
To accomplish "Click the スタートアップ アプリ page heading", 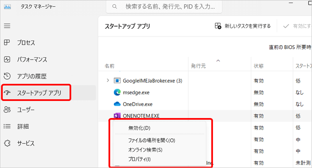I will coord(128,26).
